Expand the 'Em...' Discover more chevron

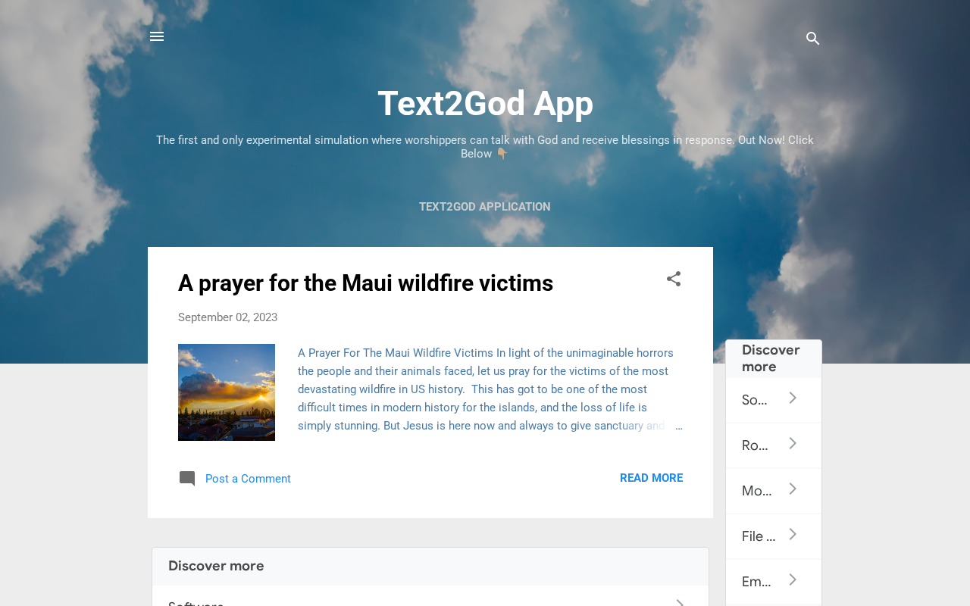point(793,580)
